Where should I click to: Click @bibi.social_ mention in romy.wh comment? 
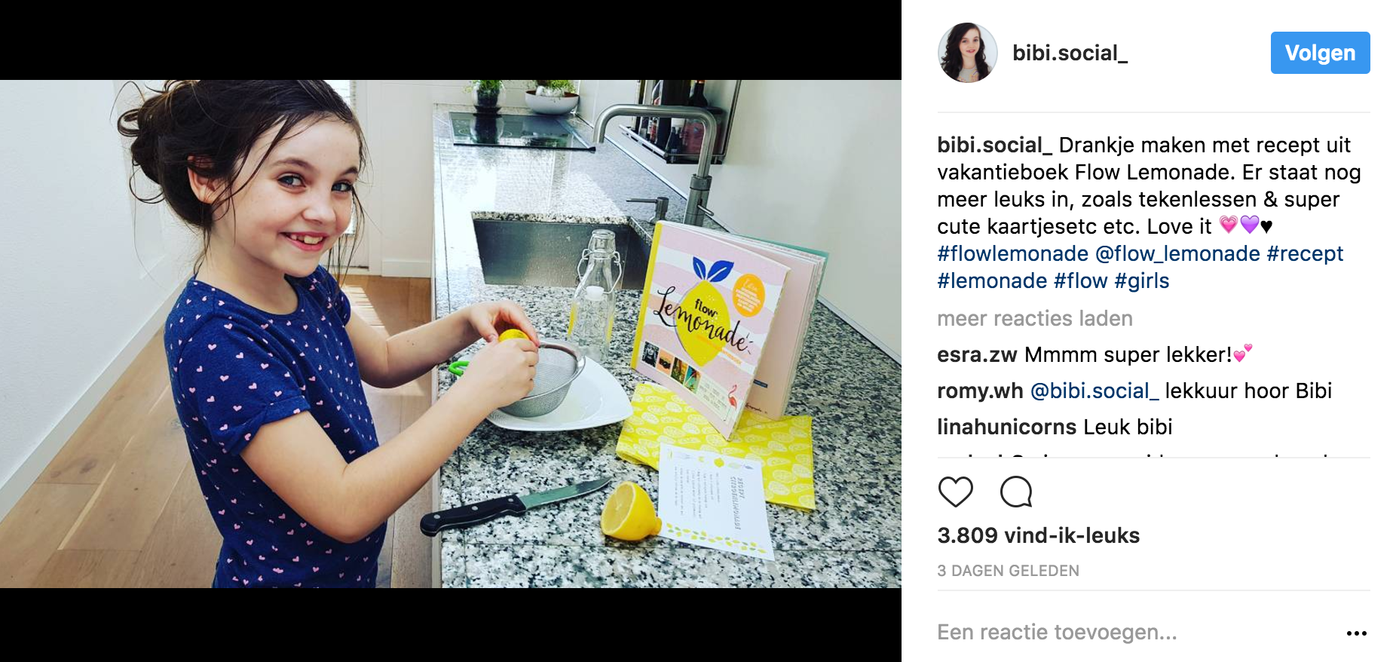click(1094, 391)
